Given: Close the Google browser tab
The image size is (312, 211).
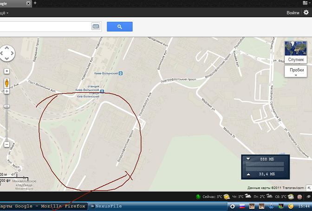Looking at the screenshot, I should (28, 3).
